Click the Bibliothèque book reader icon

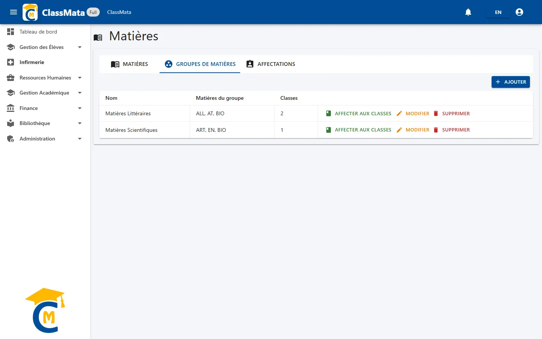click(11, 123)
